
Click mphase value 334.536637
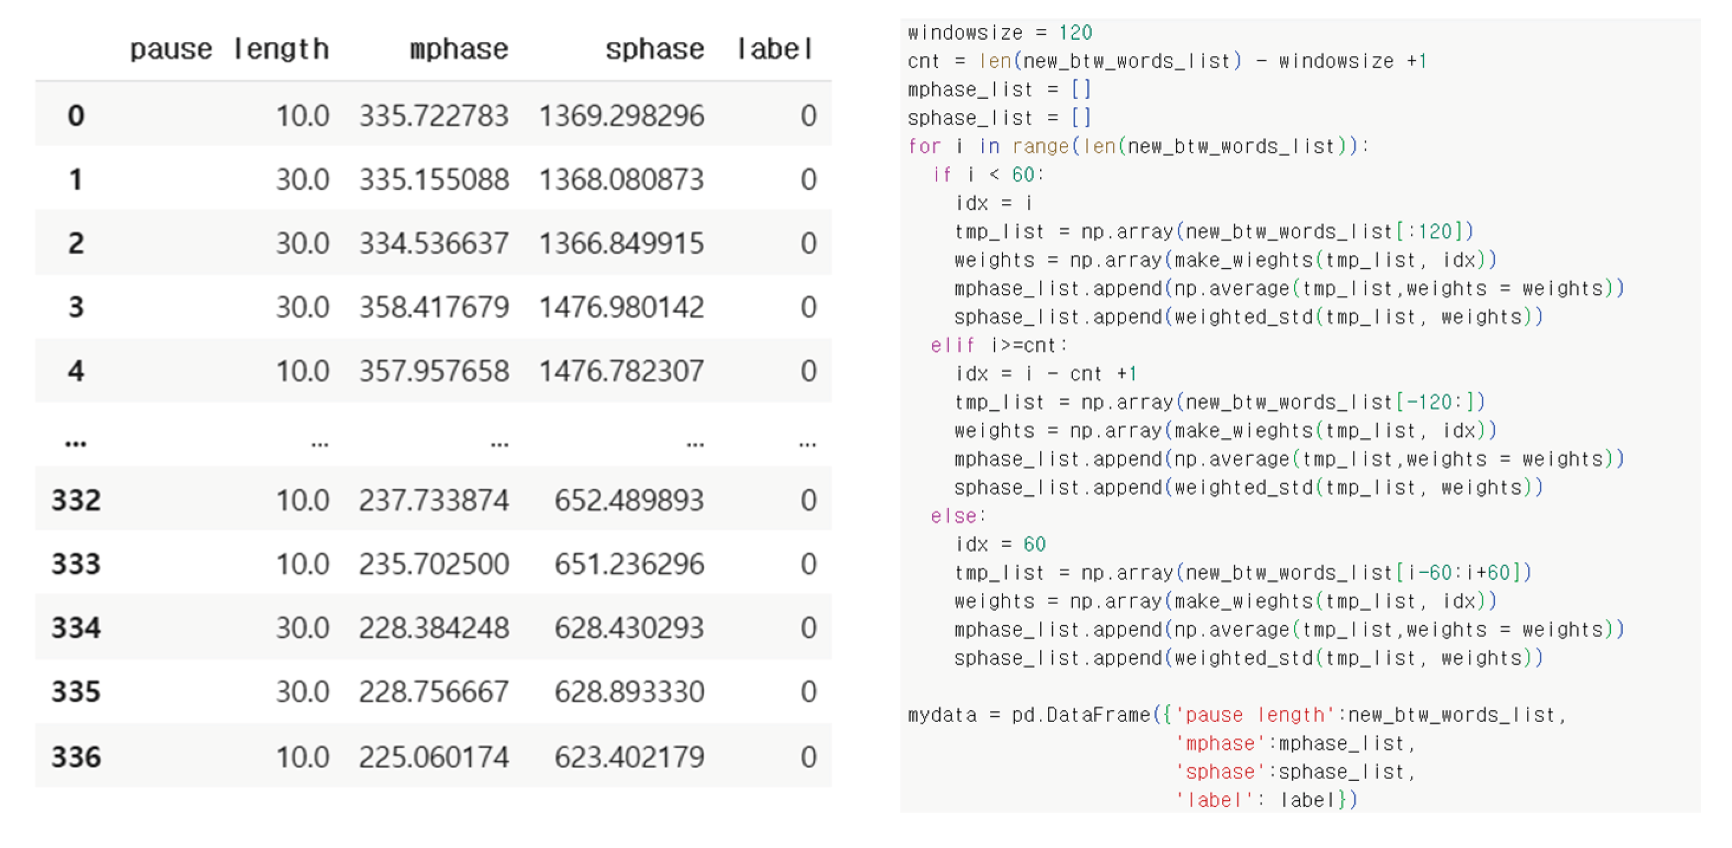pos(434,243)
